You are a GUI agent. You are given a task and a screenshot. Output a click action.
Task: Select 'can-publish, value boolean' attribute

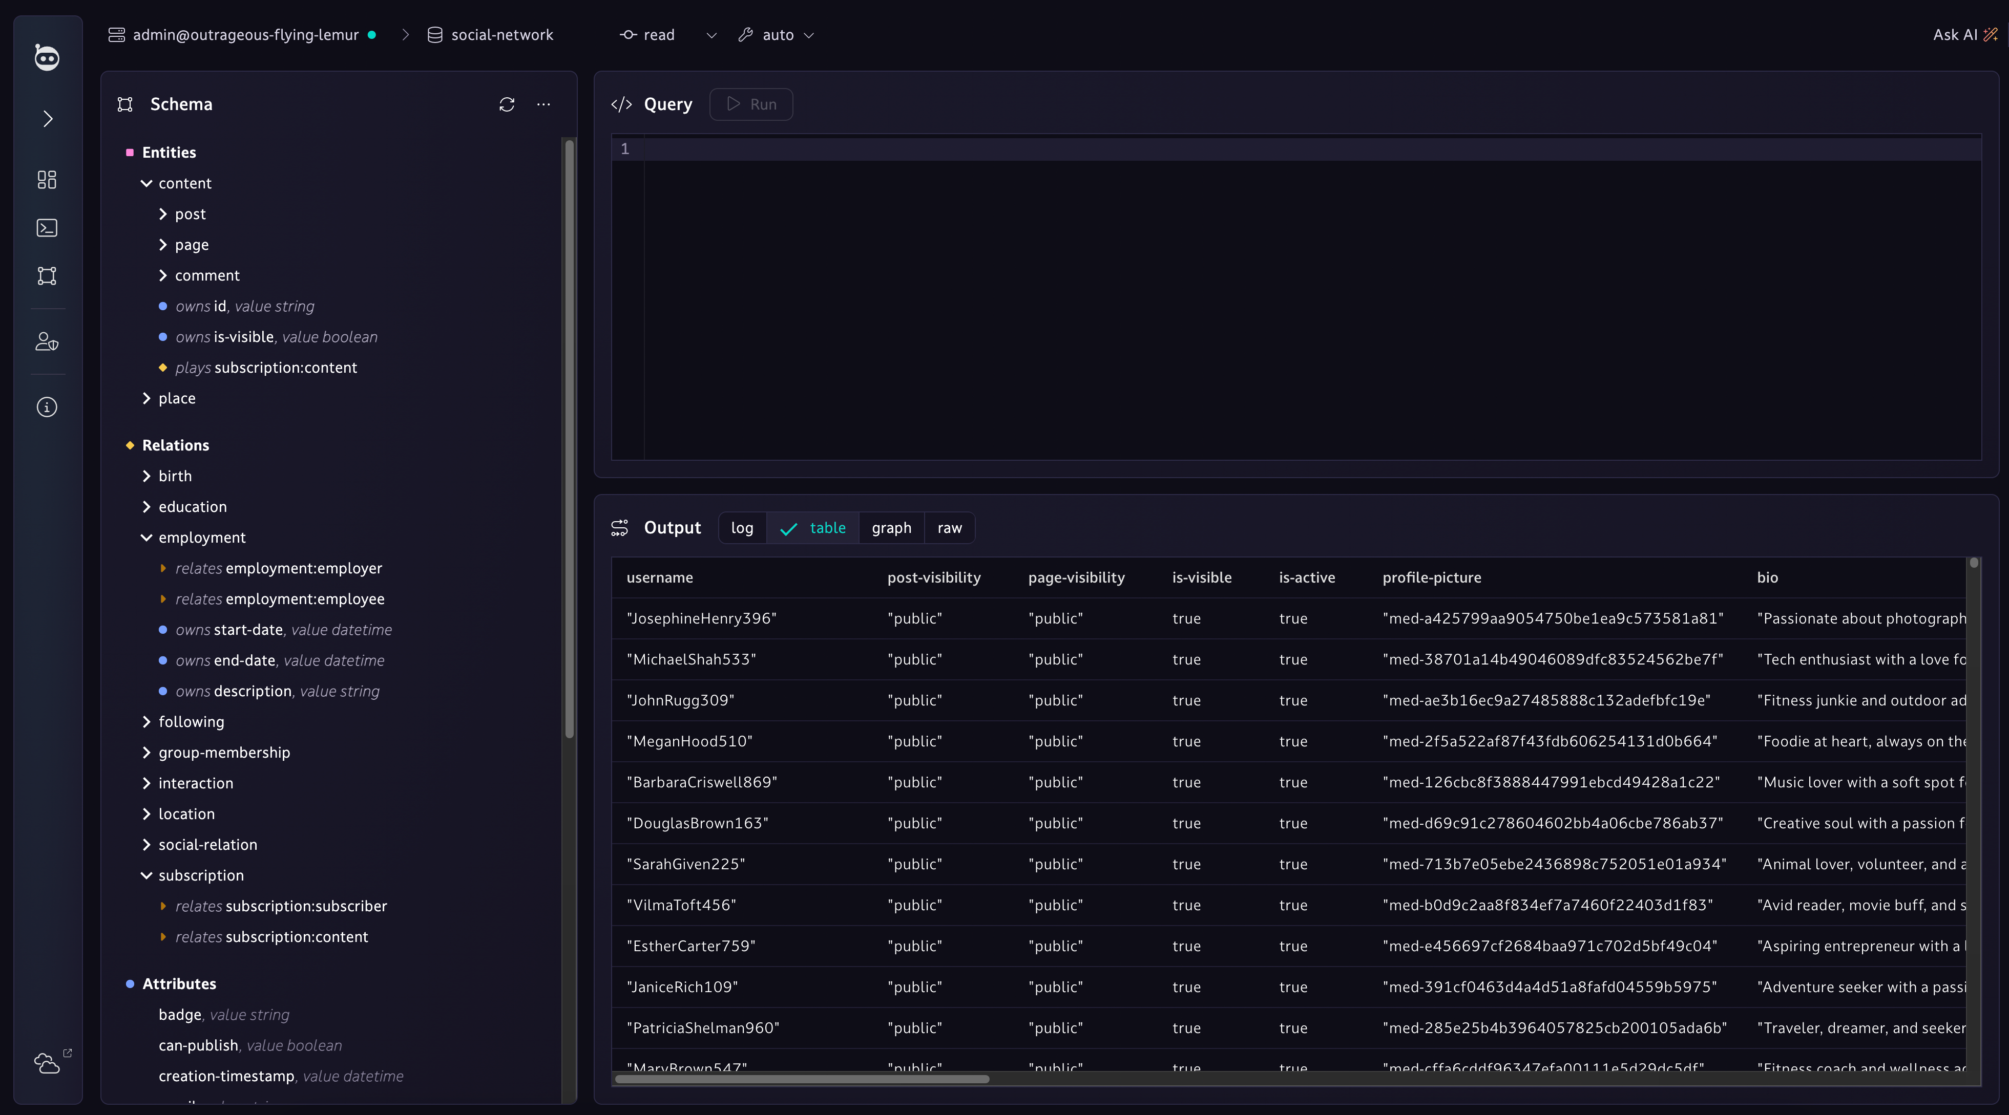pos(249,1045)
